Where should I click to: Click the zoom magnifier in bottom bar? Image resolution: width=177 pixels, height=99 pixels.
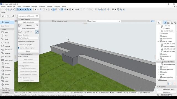pos(21,93)
